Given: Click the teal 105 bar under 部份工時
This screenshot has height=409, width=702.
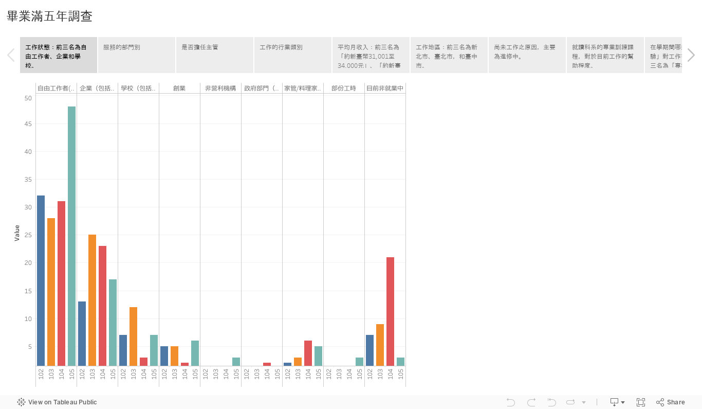Looking at the screenshot, I should point(359,362).
